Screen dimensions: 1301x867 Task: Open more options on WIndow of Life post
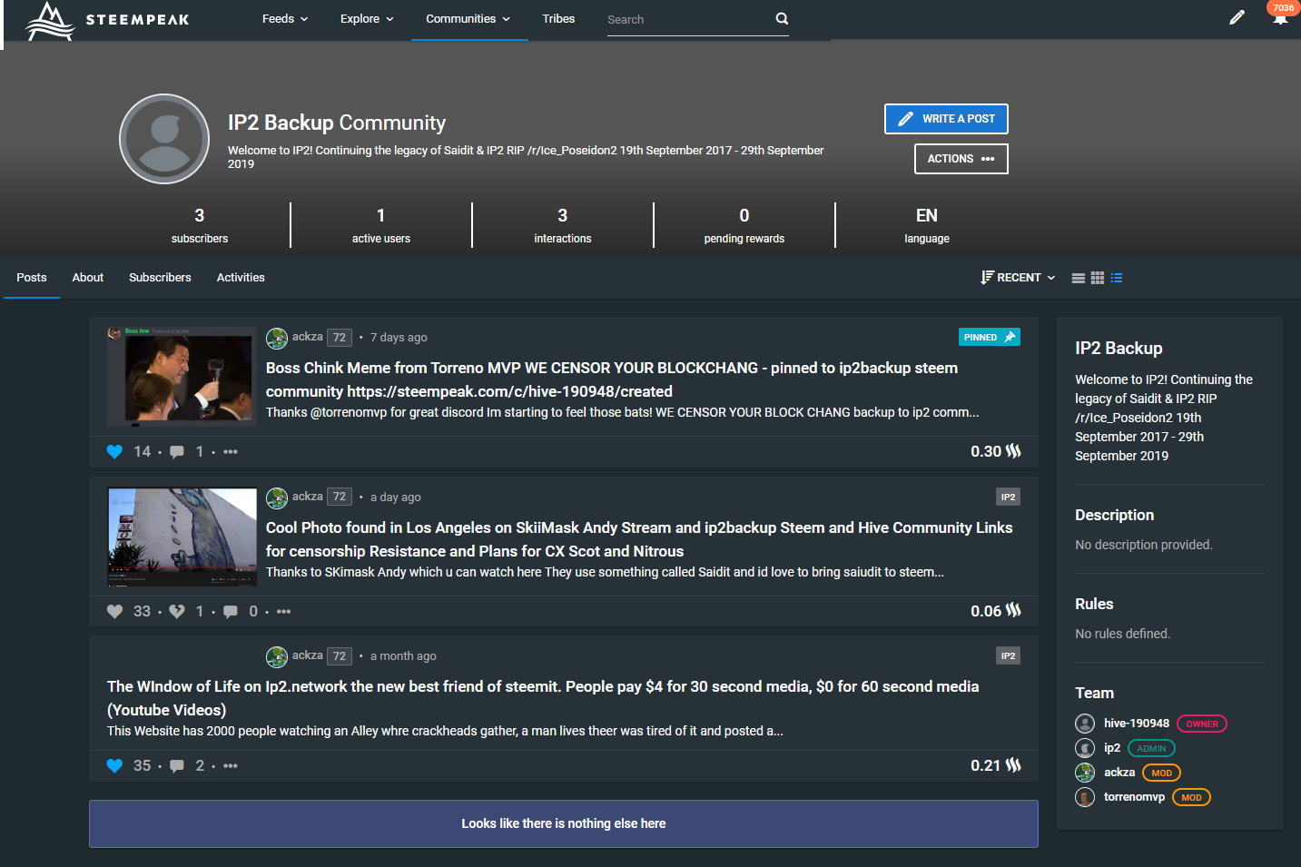click(x=231, y=765)
